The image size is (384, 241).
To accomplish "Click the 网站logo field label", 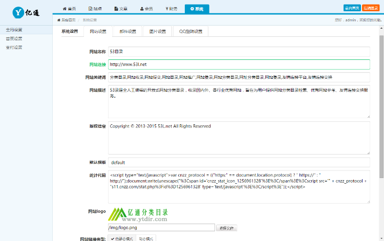I will [97, 211].
